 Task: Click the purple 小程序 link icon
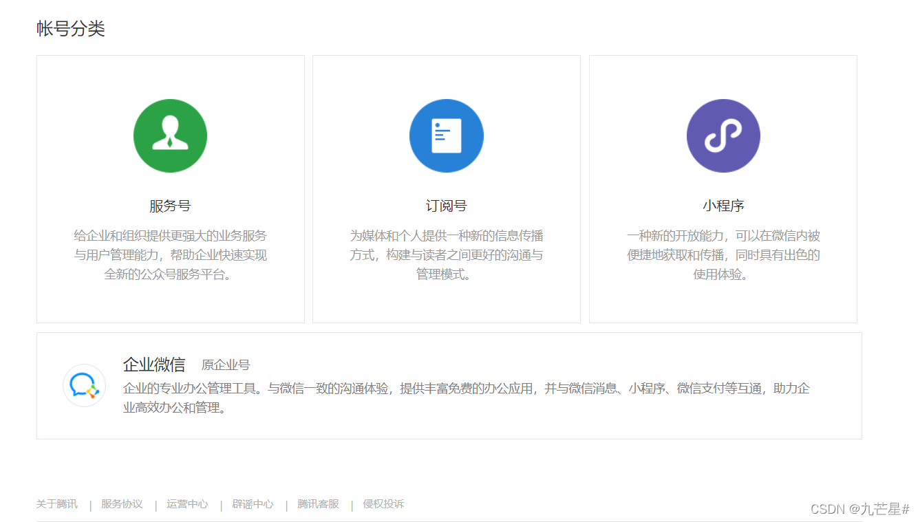click(723, 136)
